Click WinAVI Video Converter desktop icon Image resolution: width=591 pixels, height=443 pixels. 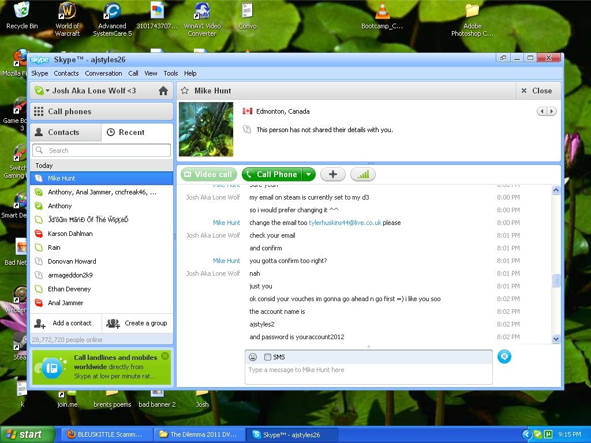pos(202,19)
